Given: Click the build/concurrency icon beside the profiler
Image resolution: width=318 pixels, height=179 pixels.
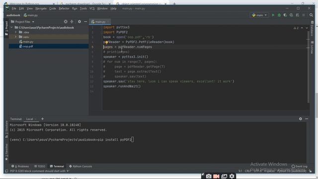Looking at the screenshot, I should click(x=297, y=15).
